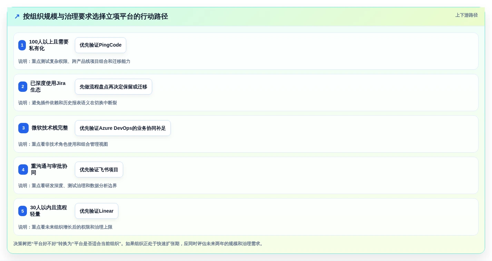This screenshot has height=261, width=492.
Task: Click condition text 微软技术栈完整
Action: [50, 128]
